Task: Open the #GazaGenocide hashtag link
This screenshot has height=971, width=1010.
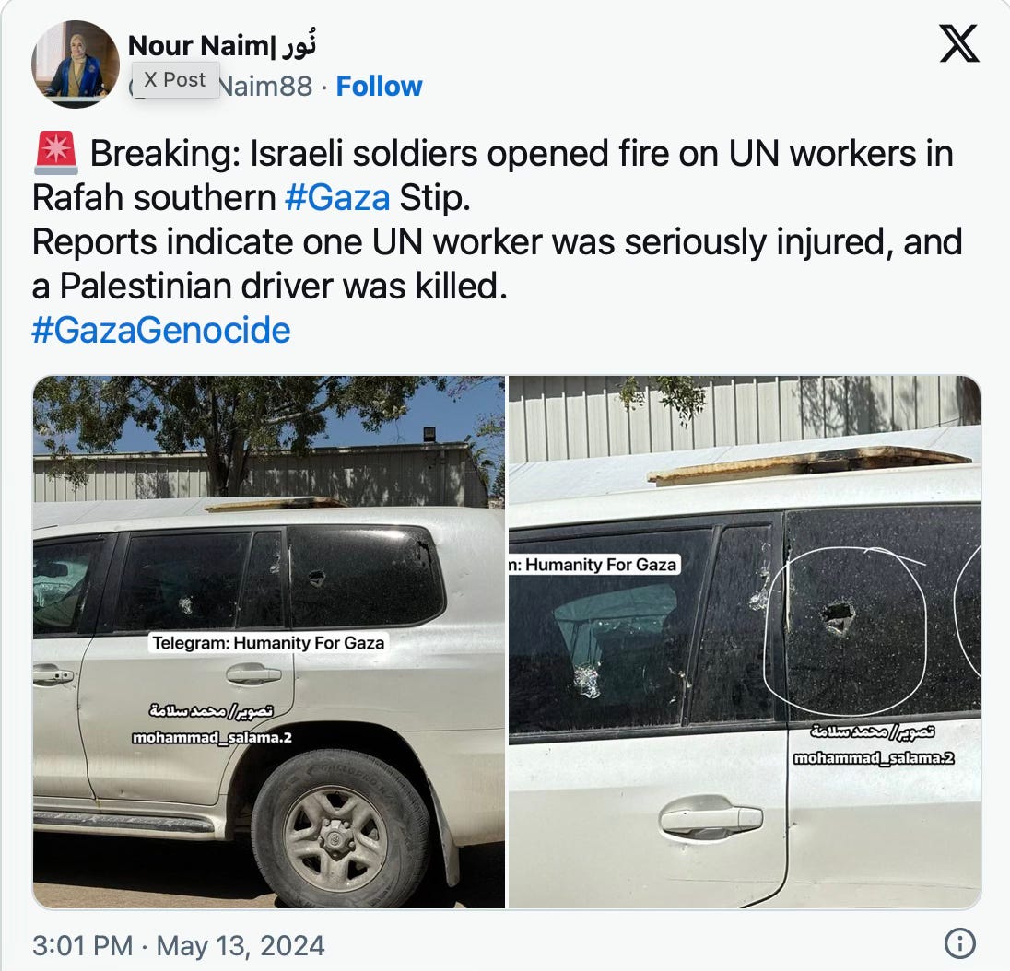Action: tap(161, 331)
